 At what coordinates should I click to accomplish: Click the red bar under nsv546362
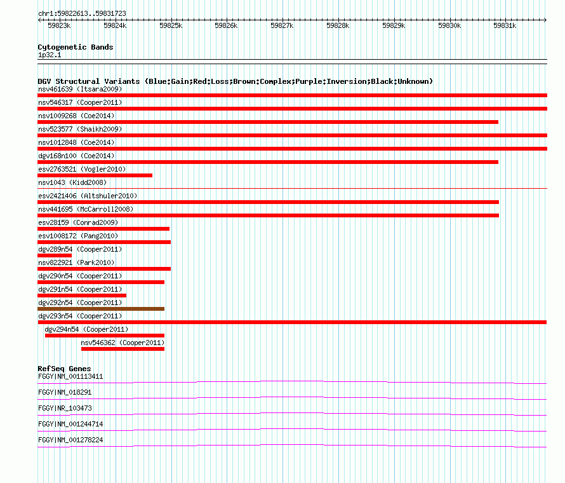tap(123, 349)
